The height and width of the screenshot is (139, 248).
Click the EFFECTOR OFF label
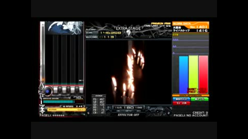(128, 115)
